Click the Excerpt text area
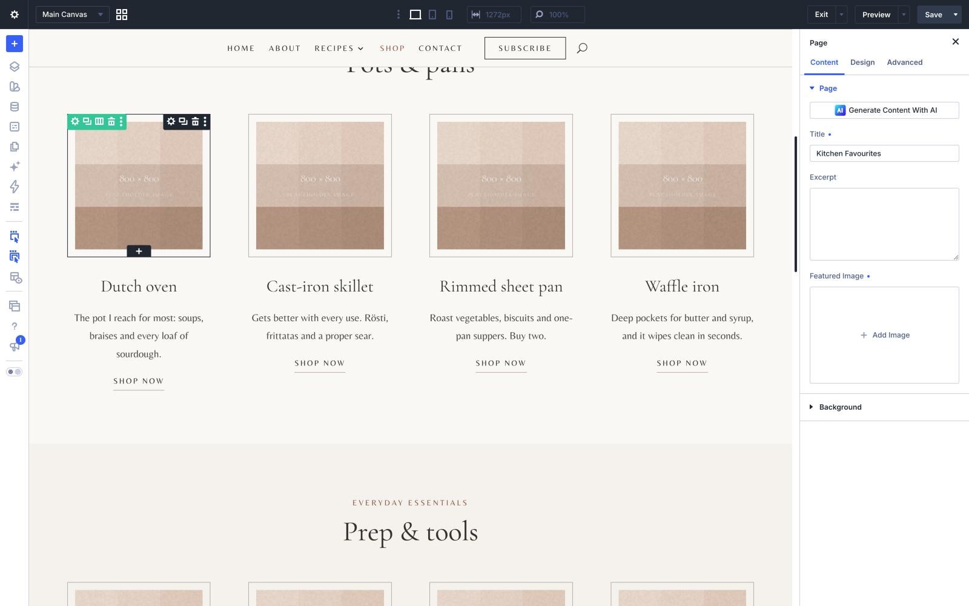969x606 pixels. pos(884,224)
